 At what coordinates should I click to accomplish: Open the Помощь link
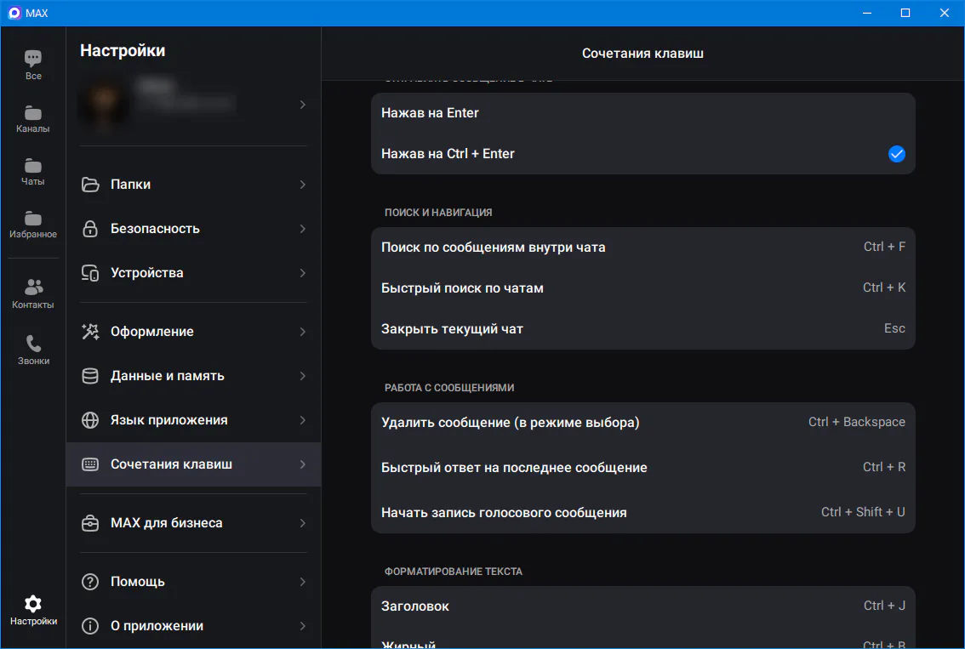(193, 582)
